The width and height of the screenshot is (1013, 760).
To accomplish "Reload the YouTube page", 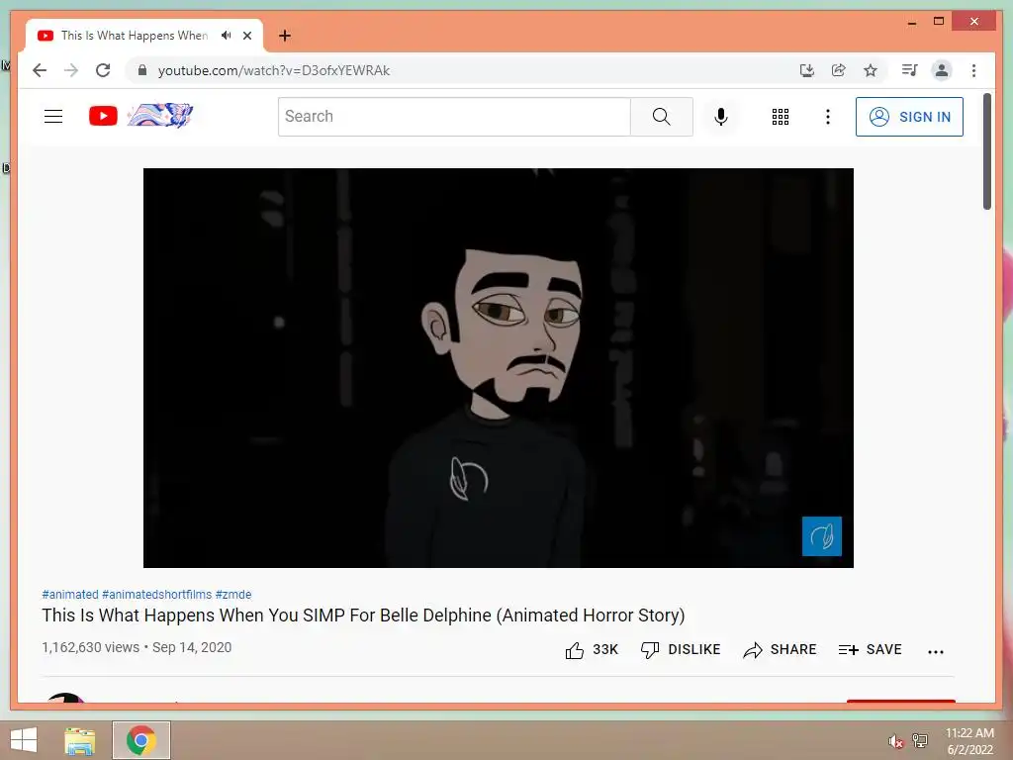I will tap(103, 70).
